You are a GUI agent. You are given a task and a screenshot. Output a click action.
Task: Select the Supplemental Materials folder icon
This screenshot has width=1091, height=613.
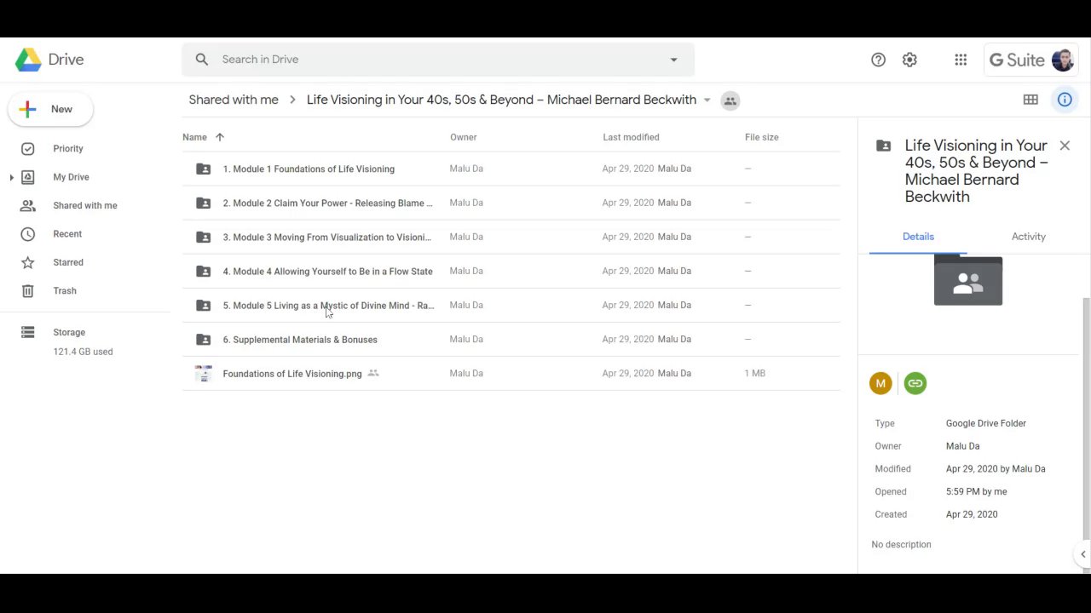point(203,339)
